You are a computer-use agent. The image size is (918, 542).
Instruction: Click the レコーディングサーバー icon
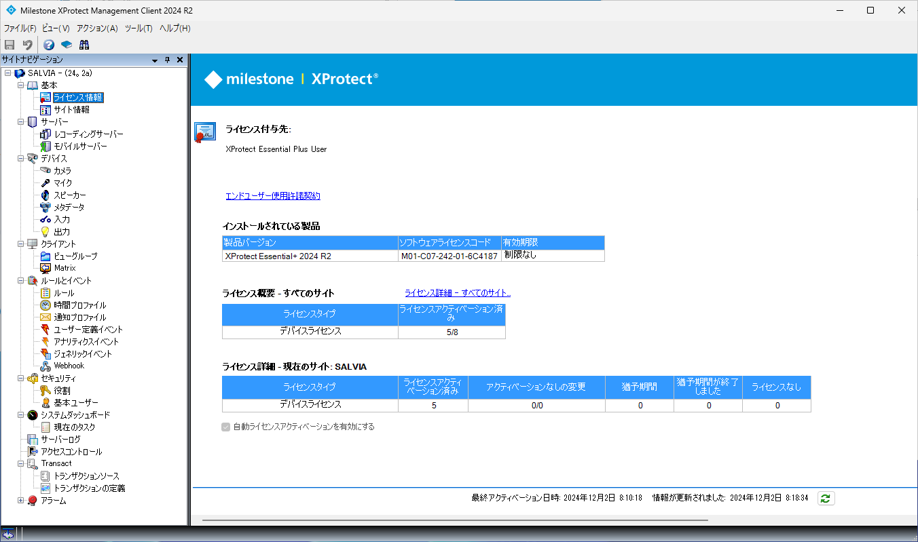(x=45, y=134)
